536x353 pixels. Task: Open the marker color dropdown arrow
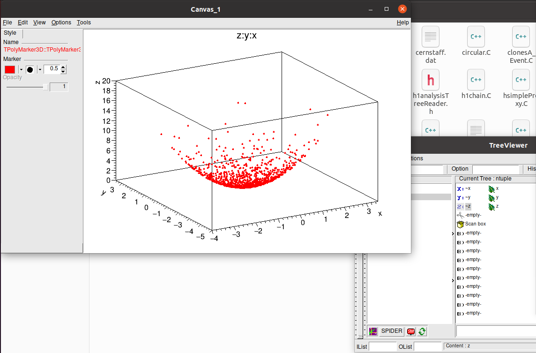pyautogui.click(x=21, y=69)
